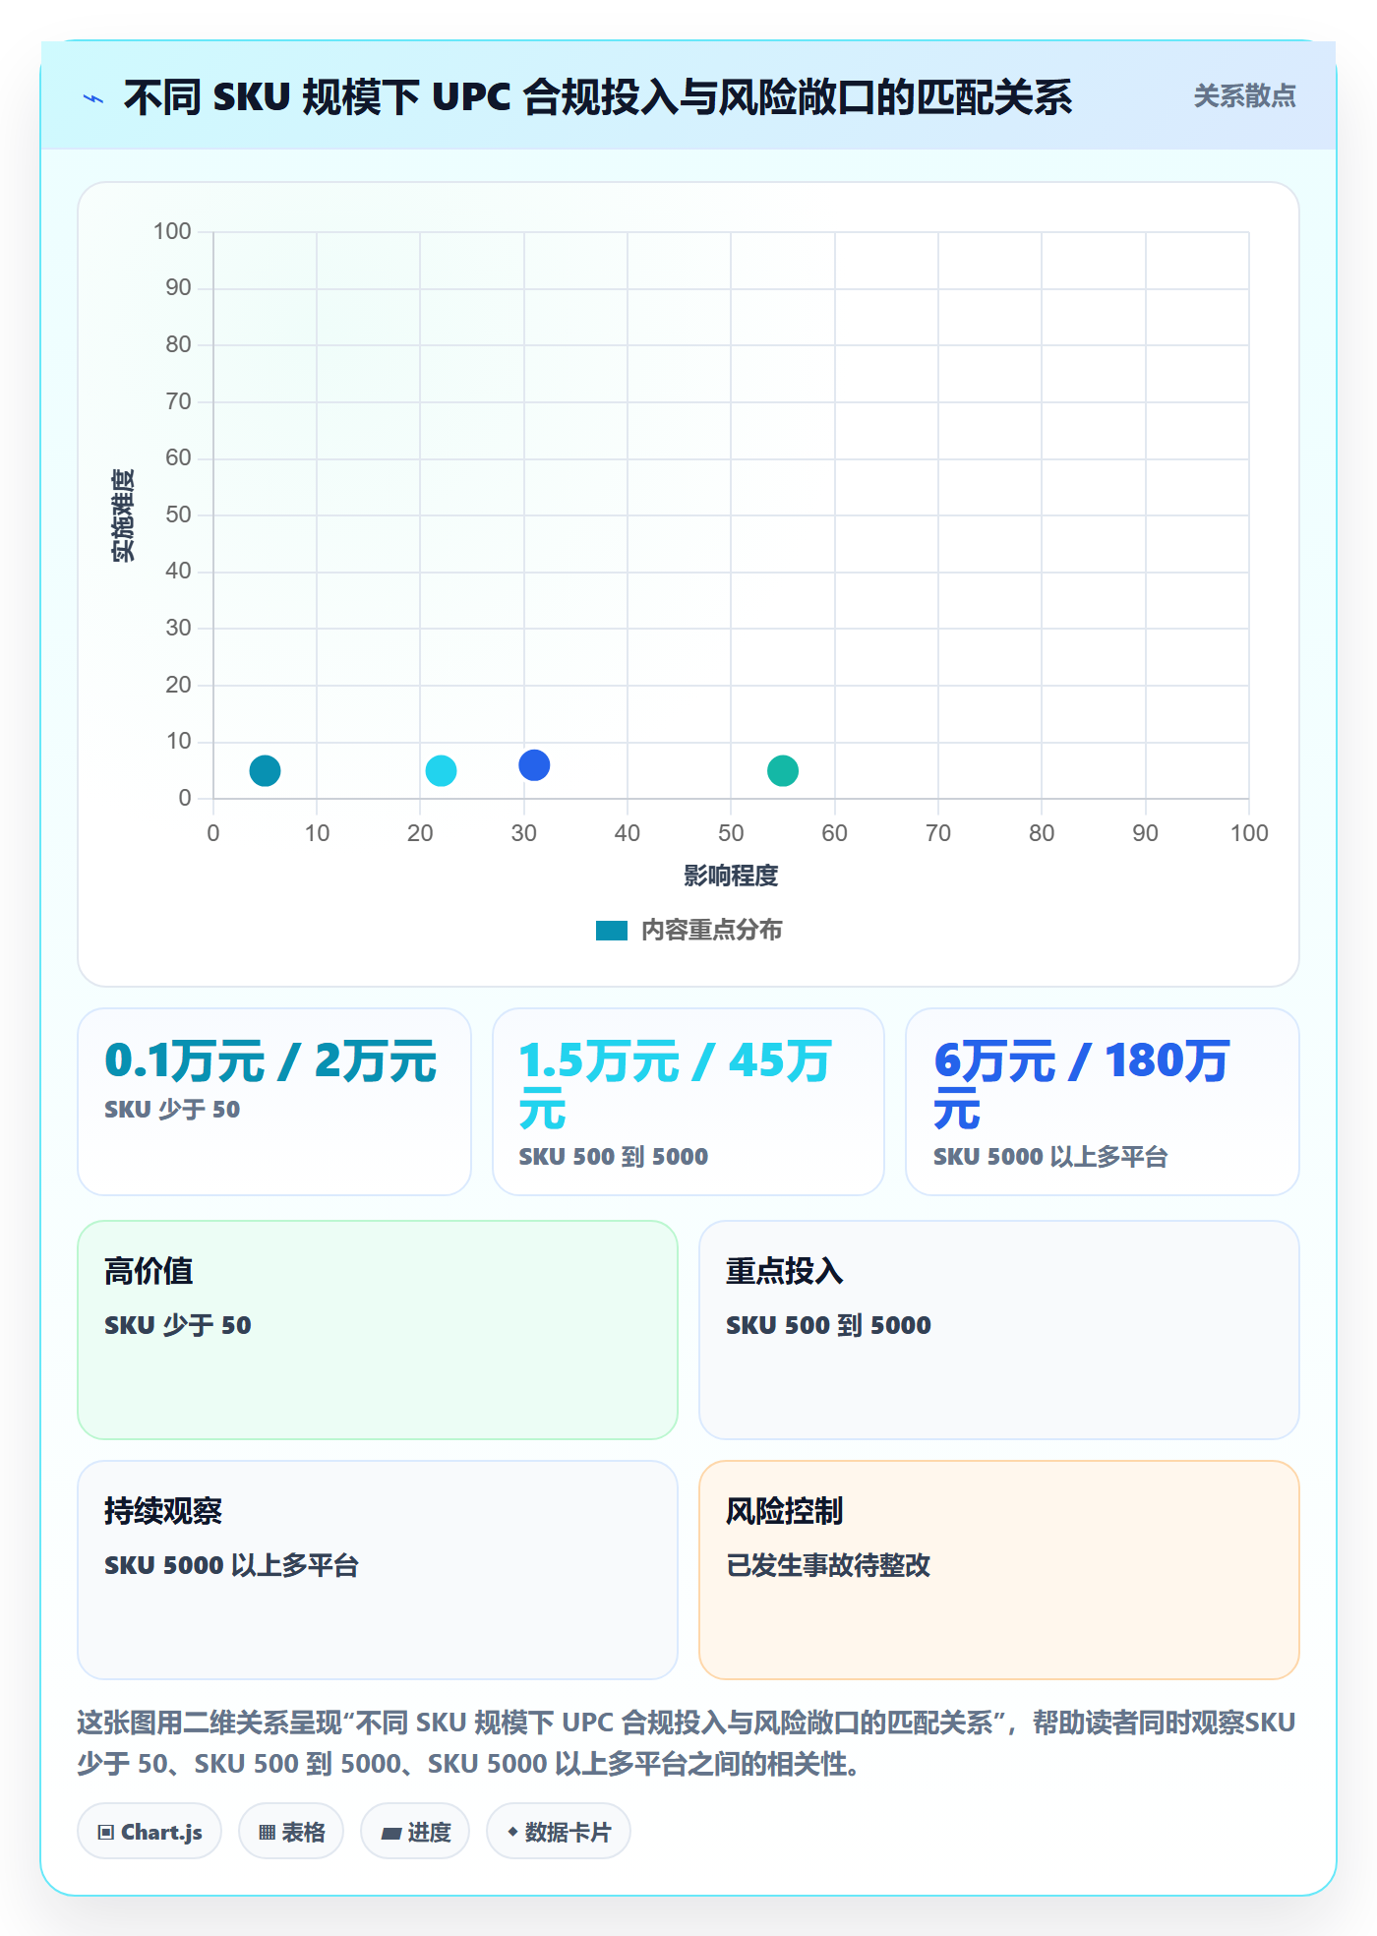Image resolution: width=1377 pixels, height=1936 pixels.
Task: Open the 高价值 quadrant card
Action: [378, 1330]
